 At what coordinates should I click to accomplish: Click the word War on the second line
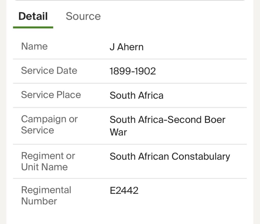[118, 132]
